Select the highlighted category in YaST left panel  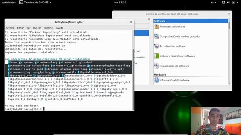(x=142, y=33)
